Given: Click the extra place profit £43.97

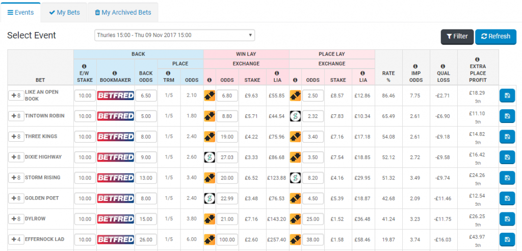Looking at the screenshot, I should click(x=478, y=237).
